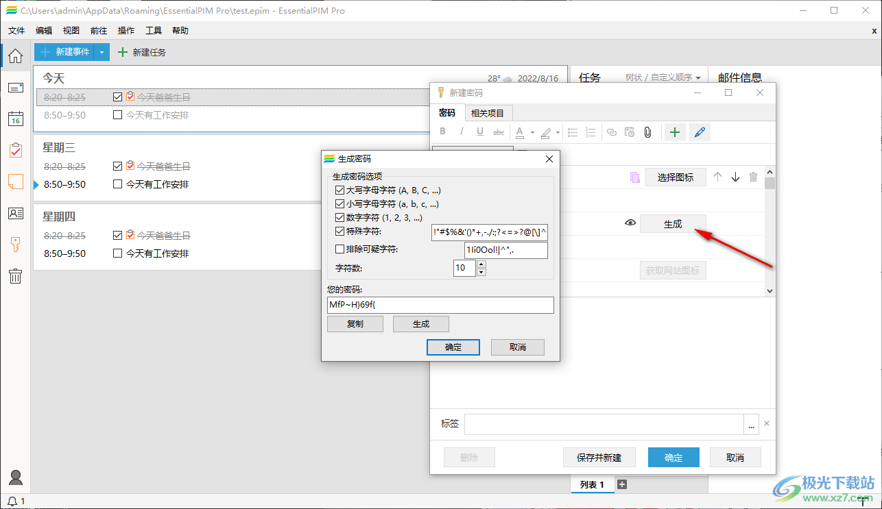This screenshot has height=509, width=882.
Task: Check 星期三 今天有工作安排 task checkbox
Action: [x=118, y=184]
